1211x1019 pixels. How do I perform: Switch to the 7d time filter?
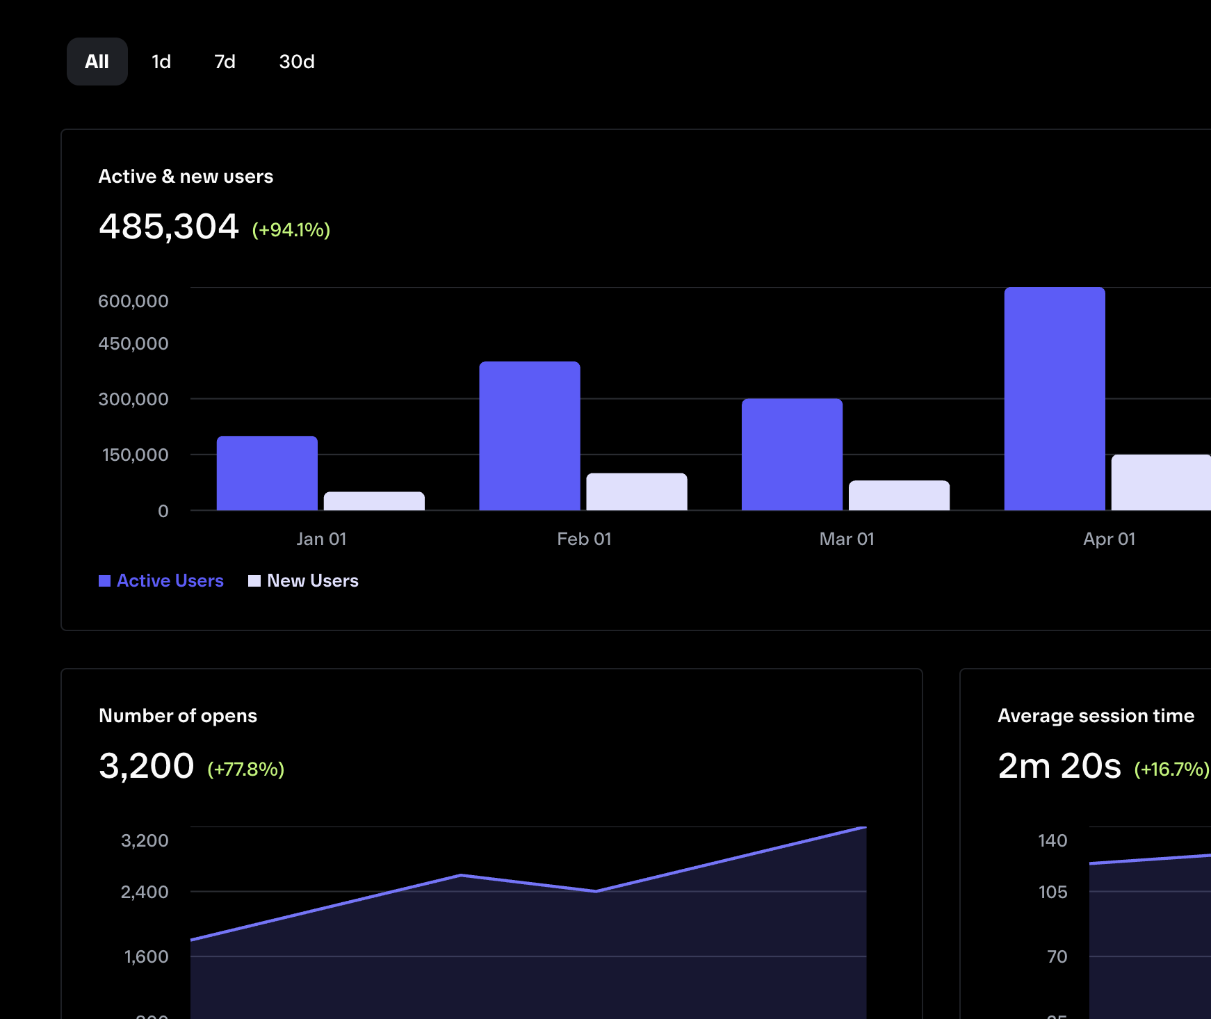(x=225, y=61)
